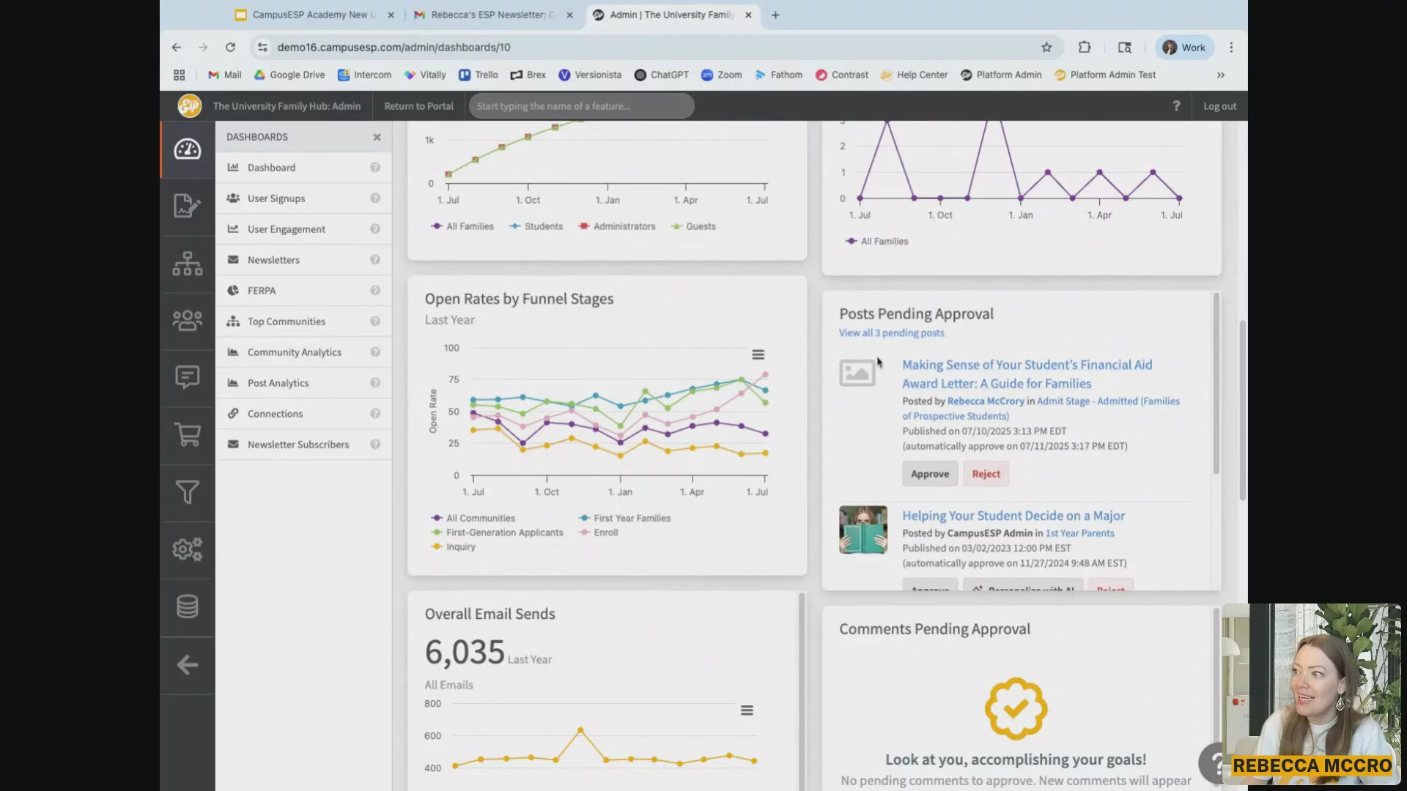Switch to Rebecca's ESP Newsletter browser tab
This screenshot has height=791, width=1407.
click(492, 15)
